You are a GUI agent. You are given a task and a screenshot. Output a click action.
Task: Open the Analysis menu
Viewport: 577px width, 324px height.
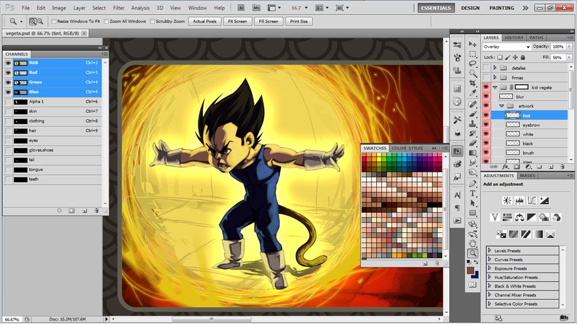coord(140,7)
